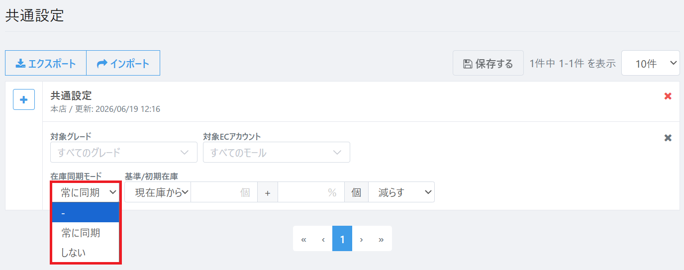The width and height of the screenshot is (684, 270).
Task: Click the percent input field
Action: click(311, 192)
